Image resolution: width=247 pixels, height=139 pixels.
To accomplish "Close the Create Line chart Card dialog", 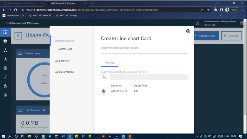I will [188, 31].
